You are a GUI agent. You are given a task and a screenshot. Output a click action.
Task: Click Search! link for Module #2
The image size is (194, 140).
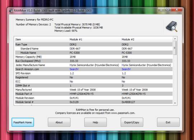(x=126, y=69)
